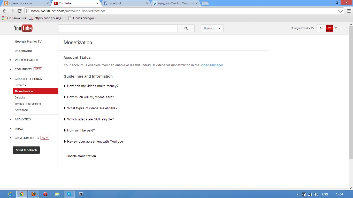Click Georgia Pranks TV name in header
The image size is (353, 198).
pyautogui.click(x=302, y=28)
